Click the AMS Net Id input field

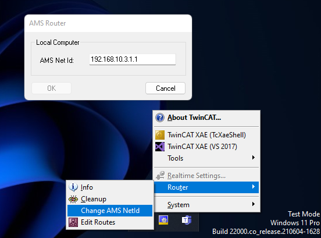133,59
